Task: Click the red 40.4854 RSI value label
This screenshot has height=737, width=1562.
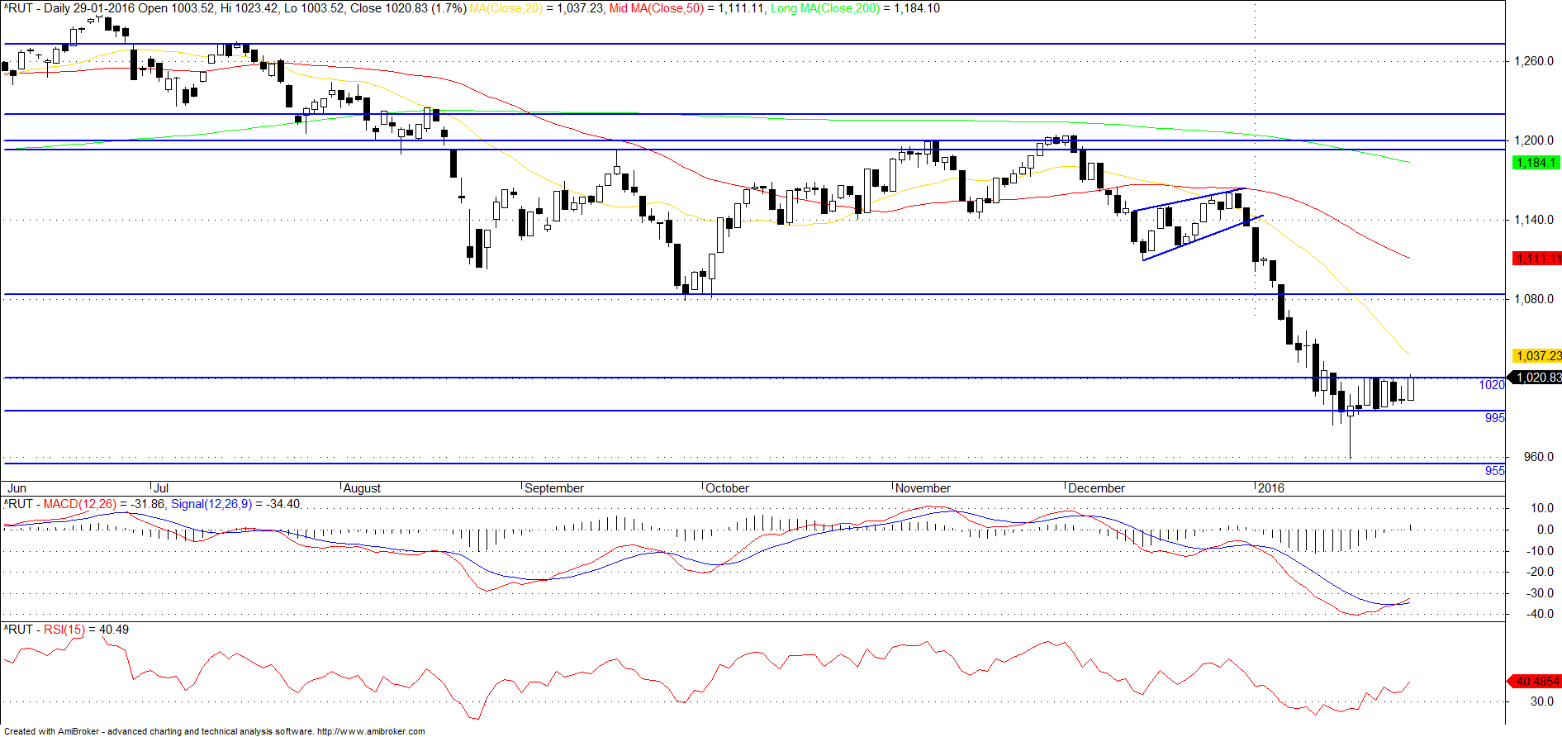Action: pyautogui.click(x=1536, y=681)
